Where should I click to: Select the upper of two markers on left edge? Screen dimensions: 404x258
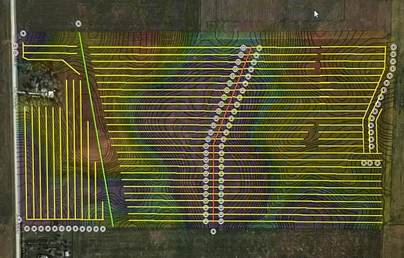click(16, 46)
